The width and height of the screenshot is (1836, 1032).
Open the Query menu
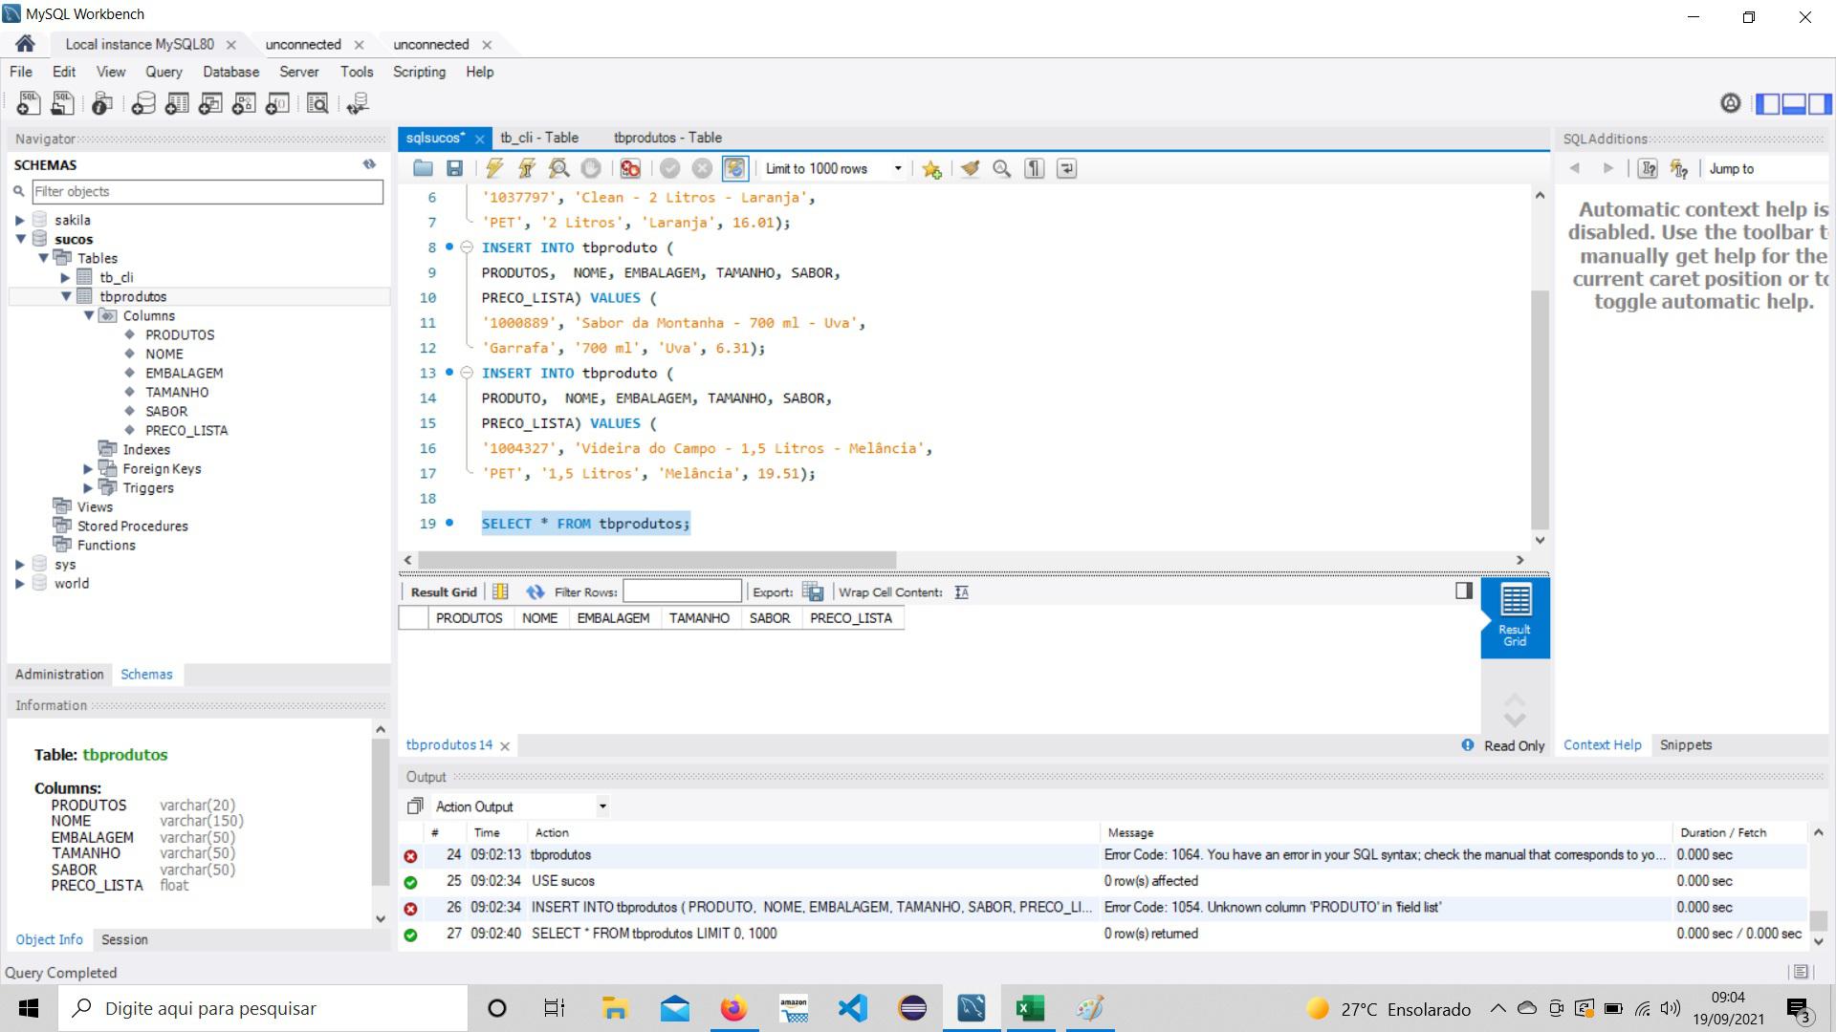(164, 72)
